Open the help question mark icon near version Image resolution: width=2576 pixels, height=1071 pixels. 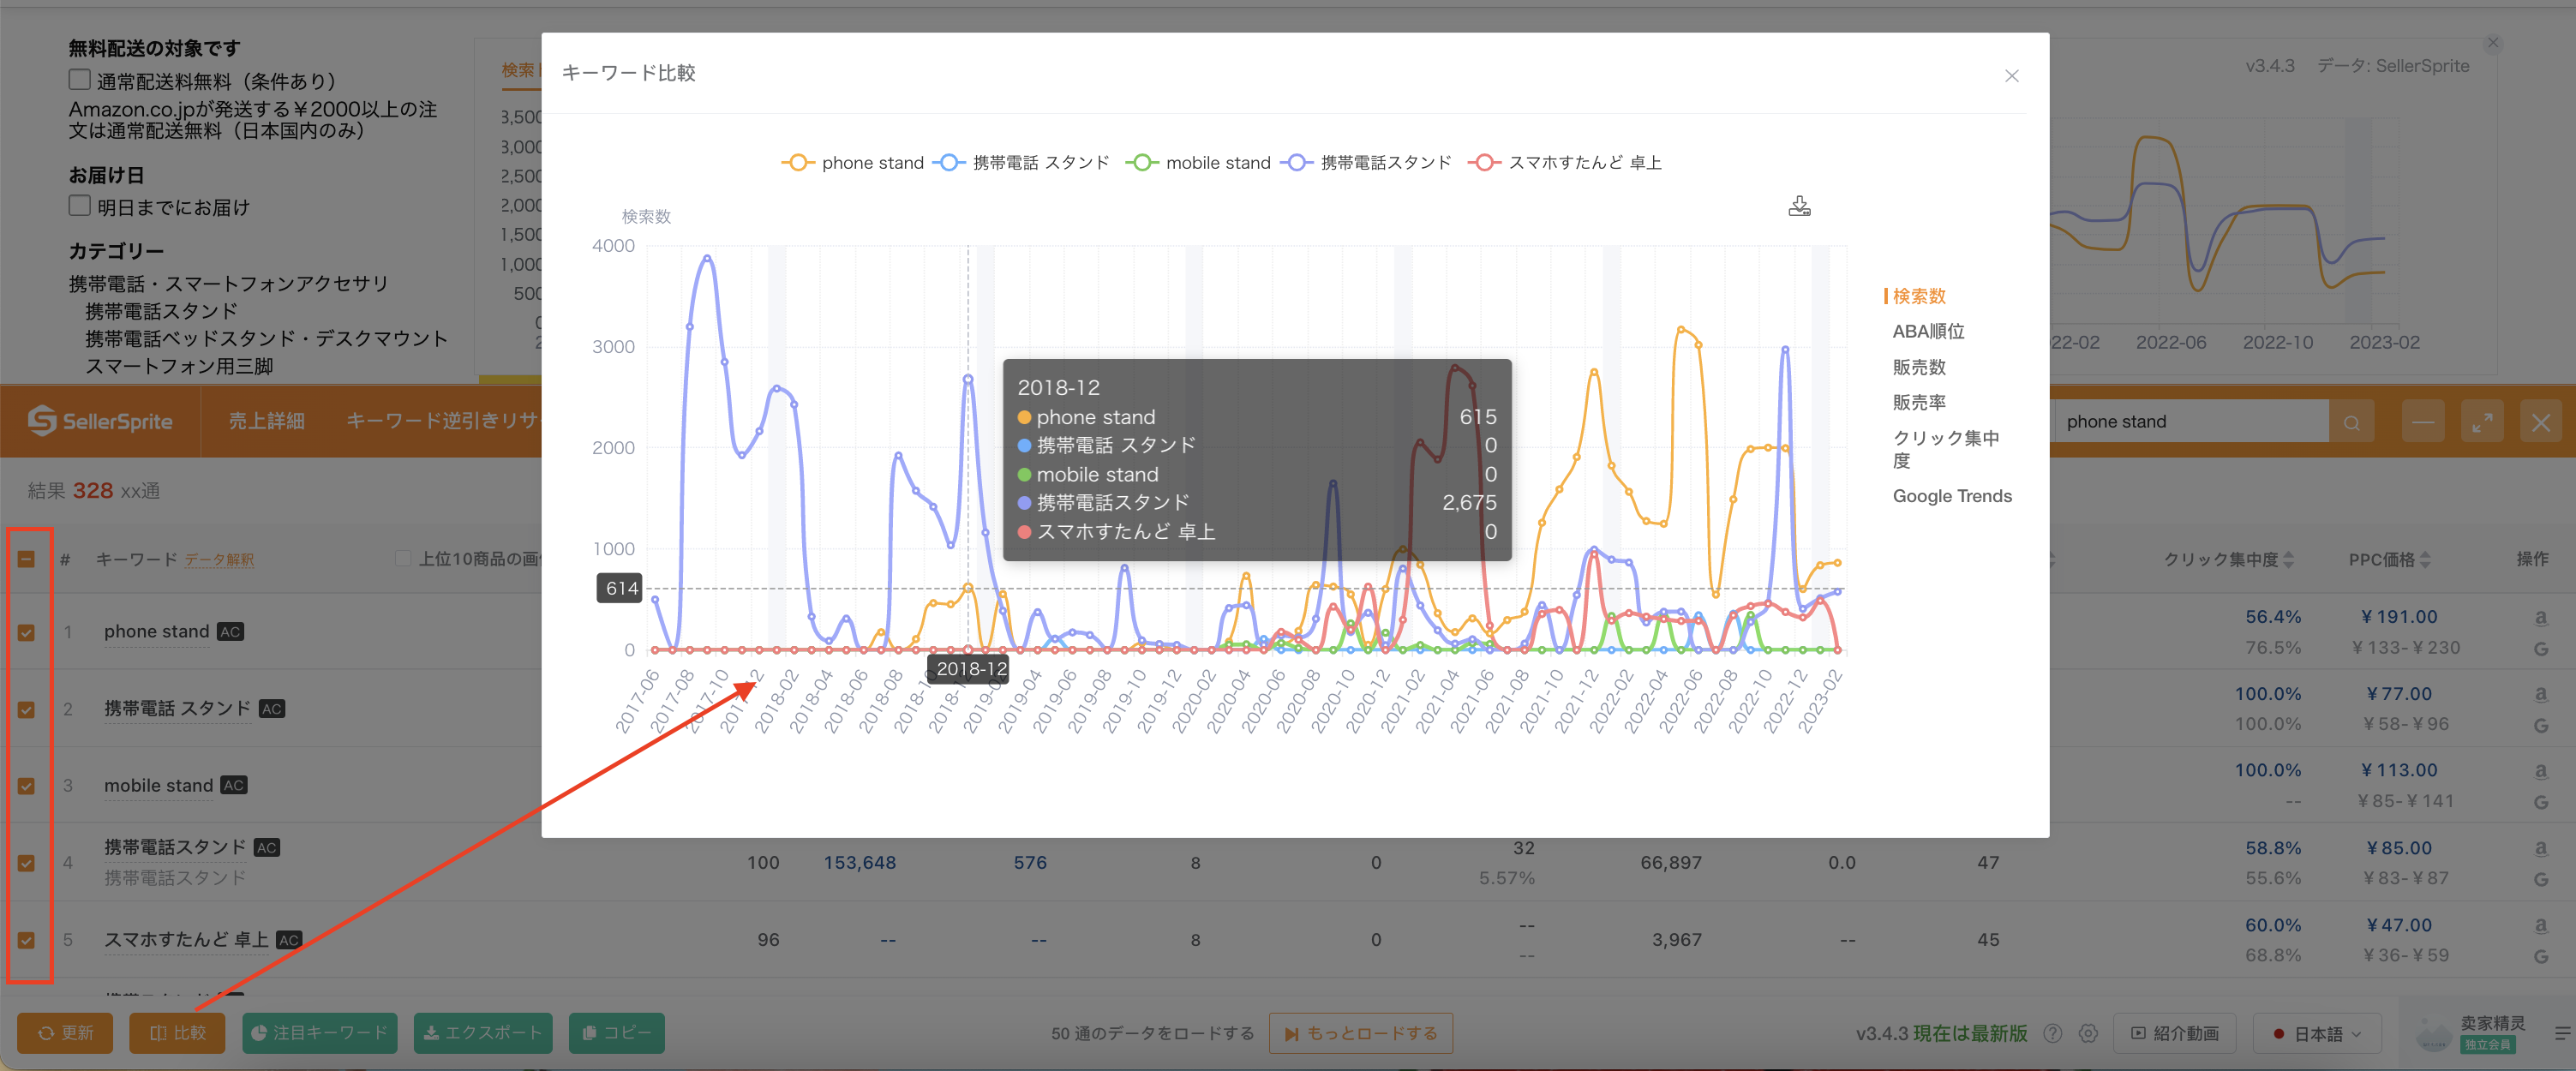tap(2053, 1033)
